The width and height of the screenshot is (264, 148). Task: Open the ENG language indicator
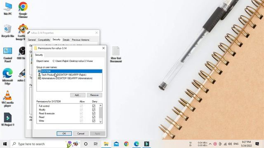tap(236, 144)
